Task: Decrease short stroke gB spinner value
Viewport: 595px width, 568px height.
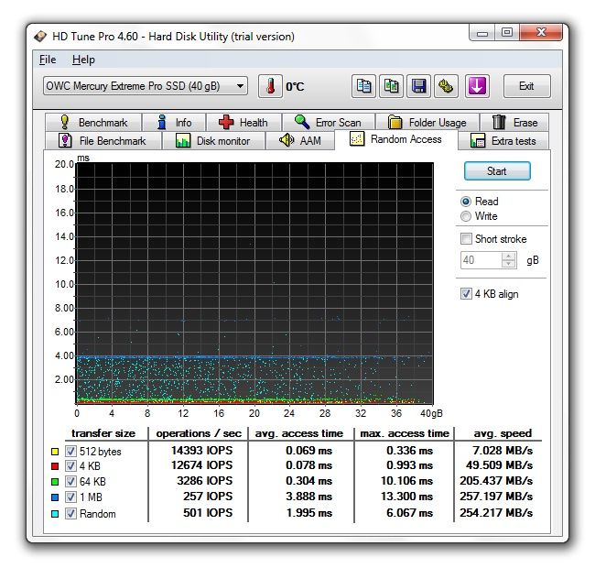Action: pos(508,264)
